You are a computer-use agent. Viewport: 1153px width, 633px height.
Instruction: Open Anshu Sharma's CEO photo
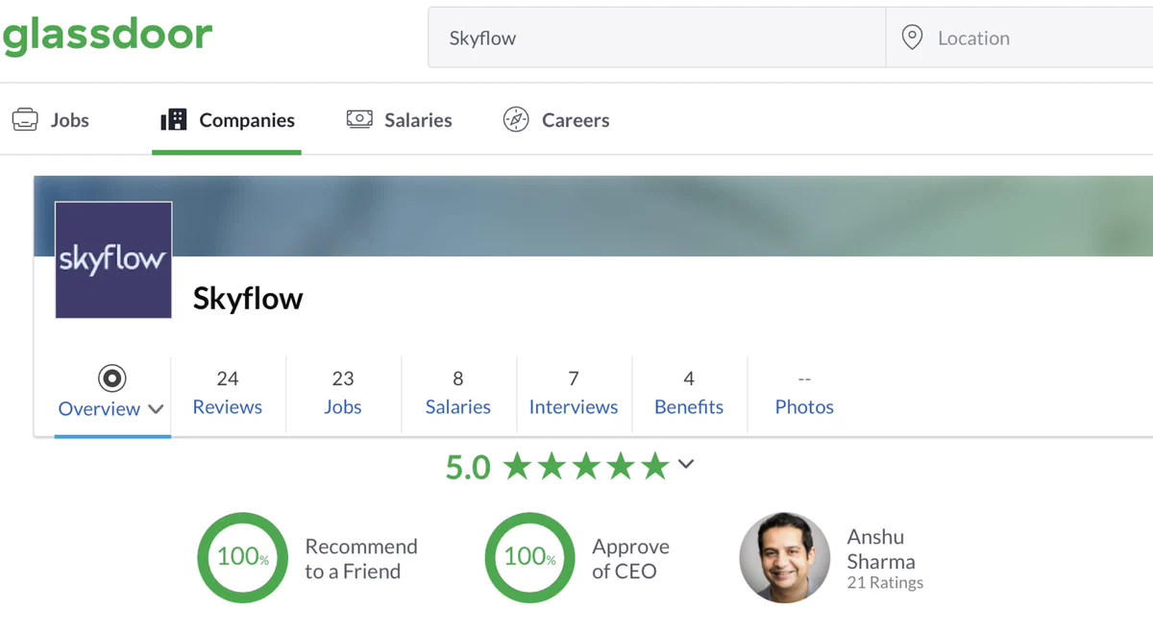[784, 557]
